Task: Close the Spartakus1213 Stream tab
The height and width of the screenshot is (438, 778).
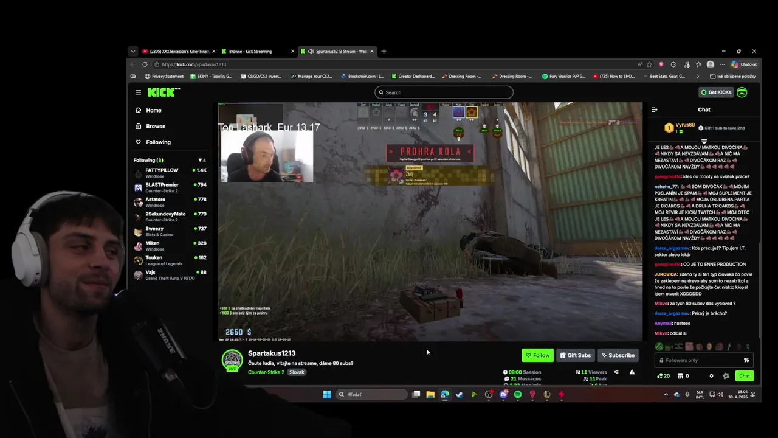Action: pyautogui.click(x=372, y=51)
